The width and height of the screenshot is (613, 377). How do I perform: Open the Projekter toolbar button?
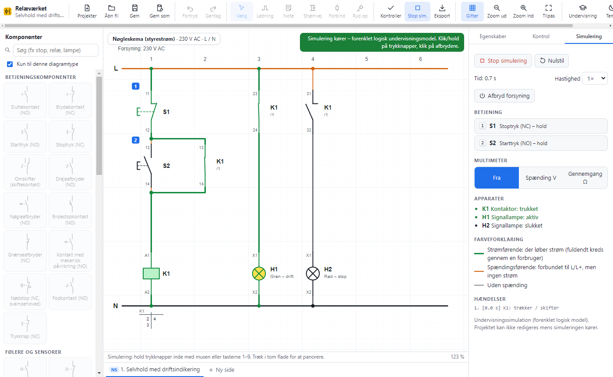click(87, 11)
